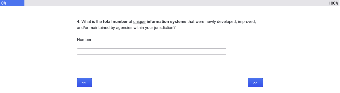The height and width of the screenshot is (93, 340).
Task: Click the question number "4."
Action: pos(78,22)
